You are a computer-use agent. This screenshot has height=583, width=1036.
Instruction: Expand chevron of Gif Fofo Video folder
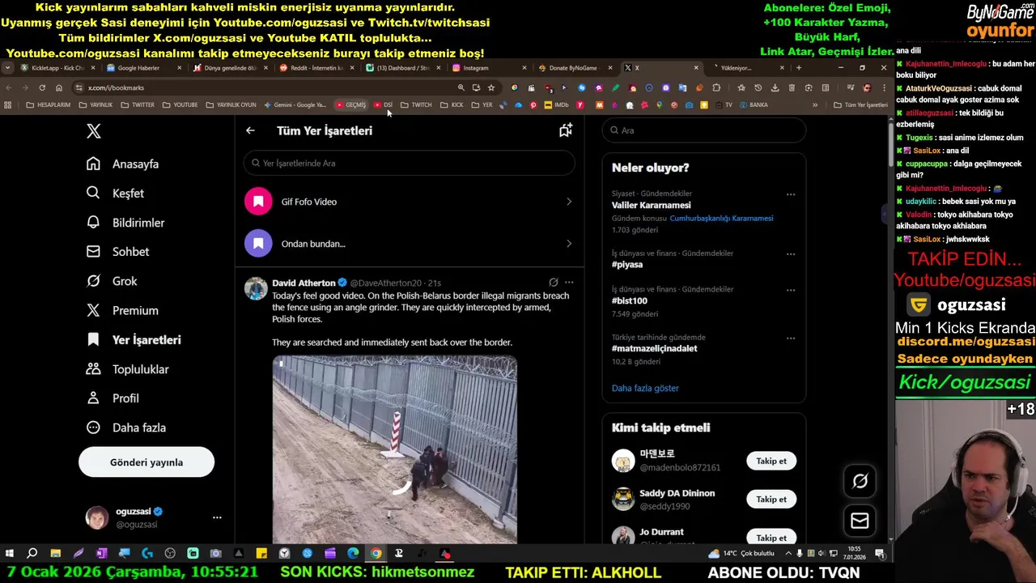(x=569, y=202)
